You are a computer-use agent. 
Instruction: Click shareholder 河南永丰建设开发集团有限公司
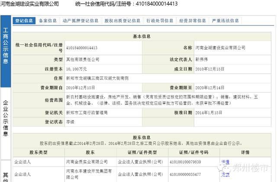(89, 174)
